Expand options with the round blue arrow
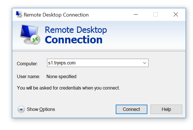193x130 pixels. (21, 109)
